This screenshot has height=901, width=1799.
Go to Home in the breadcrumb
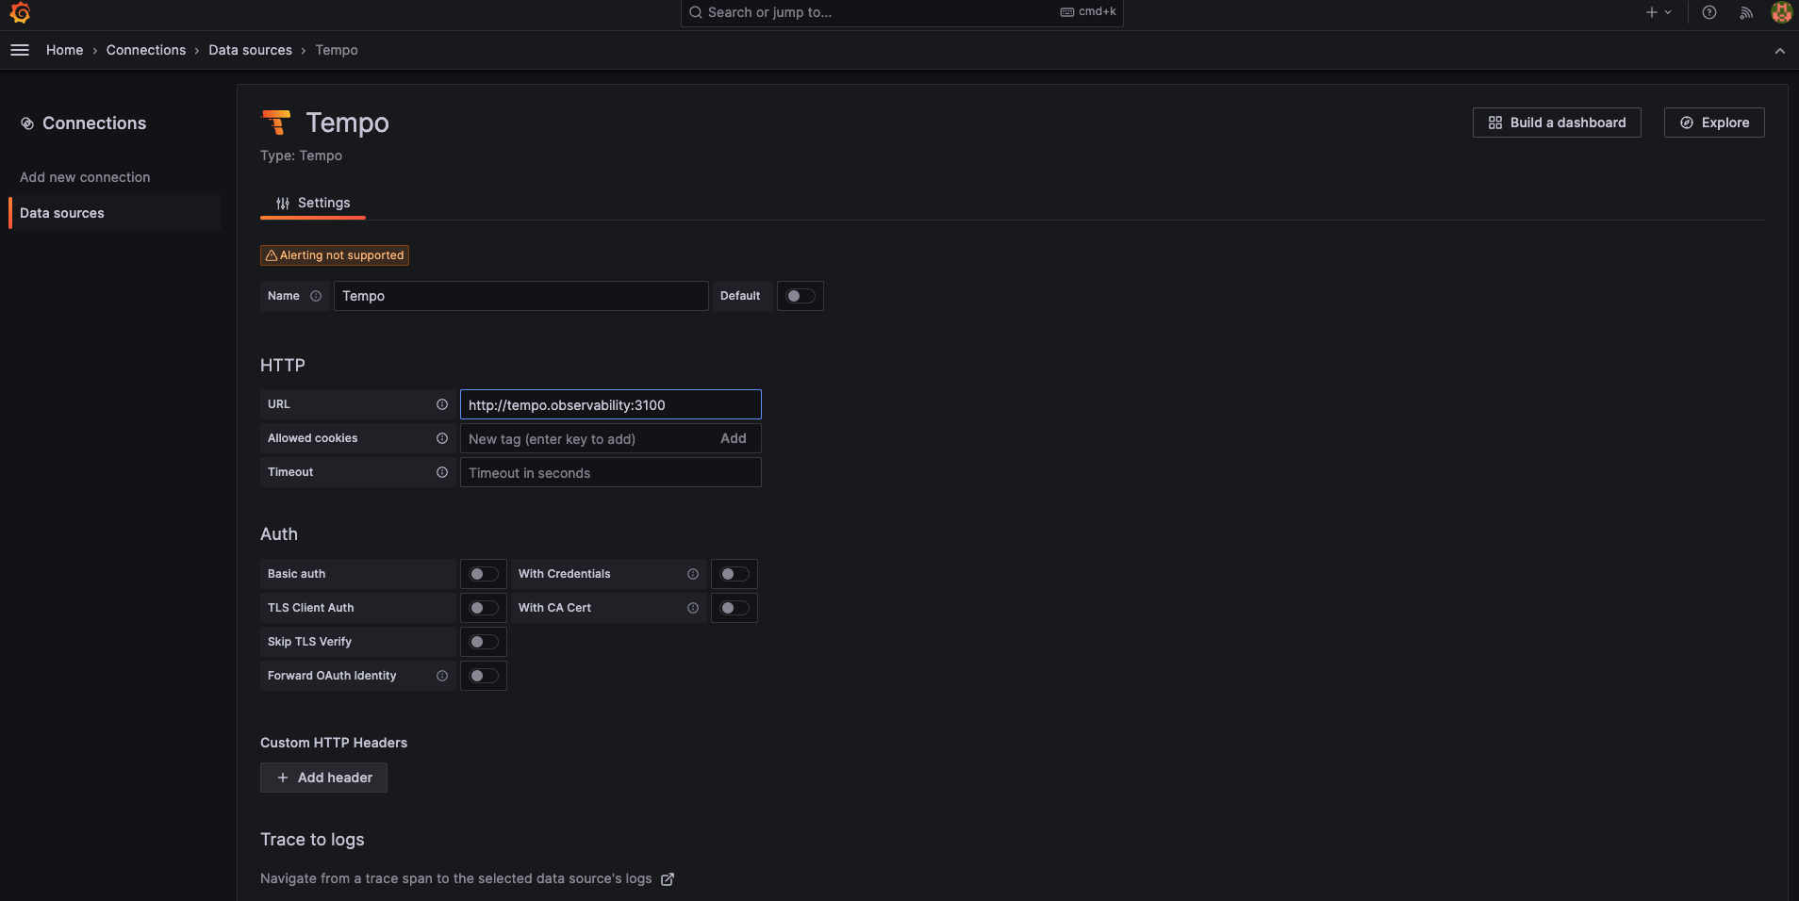click(x=64, y=50)
